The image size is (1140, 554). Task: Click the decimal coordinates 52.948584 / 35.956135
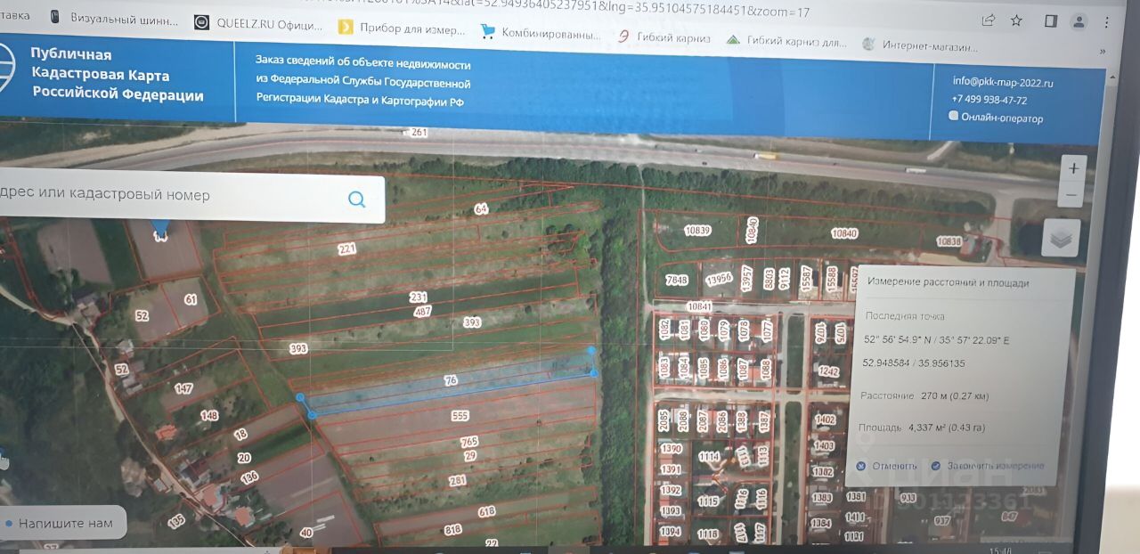(915, 363)
